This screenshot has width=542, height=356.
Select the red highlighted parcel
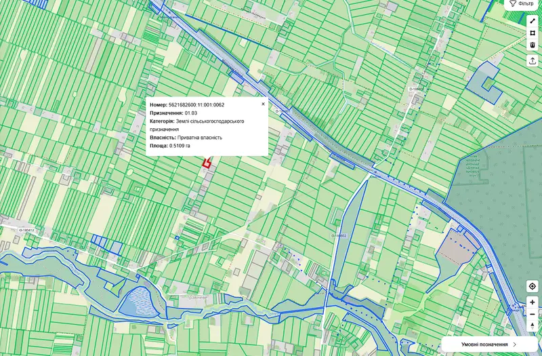coord(207,163)
